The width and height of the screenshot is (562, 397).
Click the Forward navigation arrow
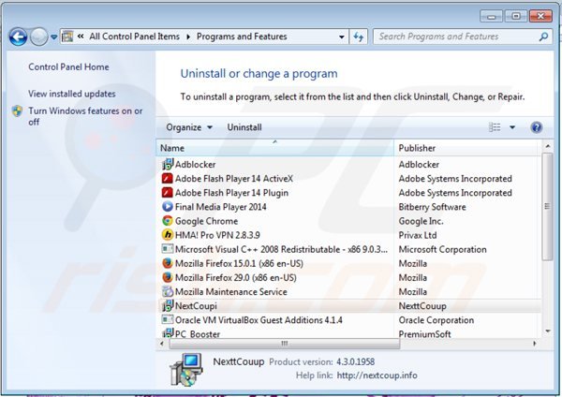[38, 37]
